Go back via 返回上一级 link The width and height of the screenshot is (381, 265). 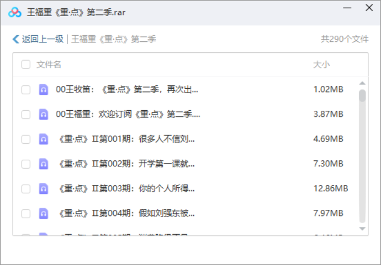43,39
